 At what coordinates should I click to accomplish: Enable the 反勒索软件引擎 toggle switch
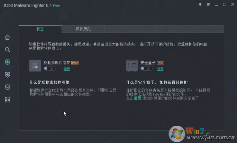[50, 69]
